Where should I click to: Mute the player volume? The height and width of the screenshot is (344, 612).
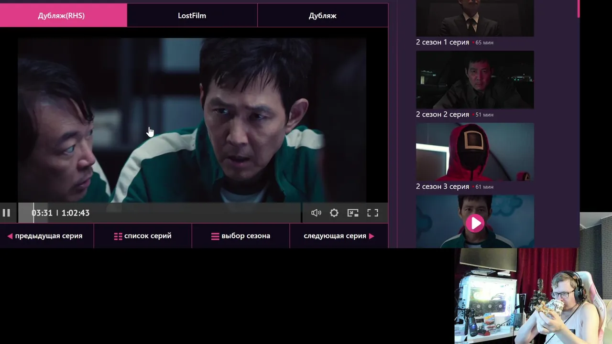point(316,213)
